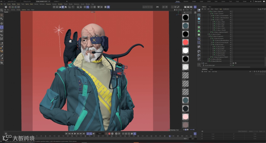
Task: Select the light pink material swatch
Action: coord(185,117)
